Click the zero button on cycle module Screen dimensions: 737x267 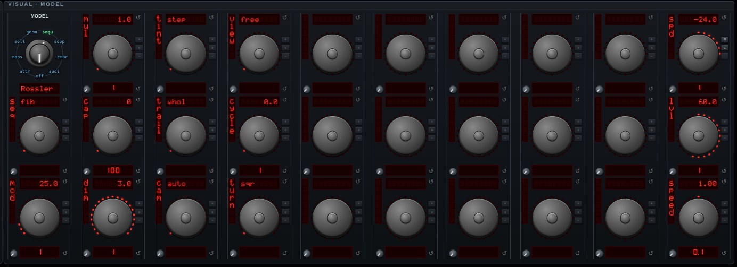285,130
